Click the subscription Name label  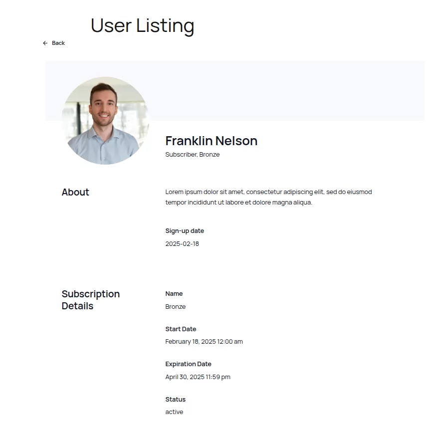174,294
